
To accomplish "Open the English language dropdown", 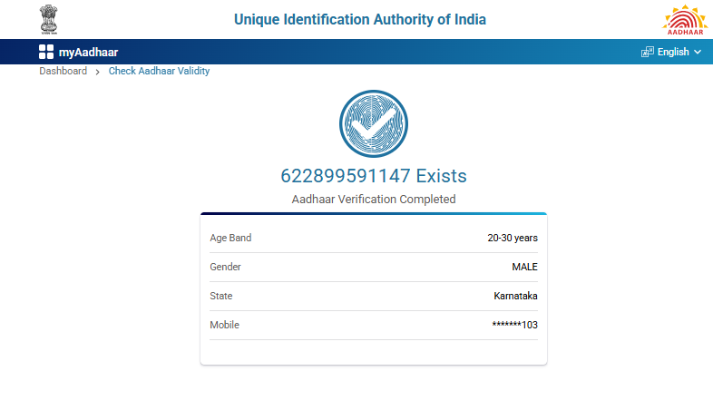I will (x=672, y=52).
